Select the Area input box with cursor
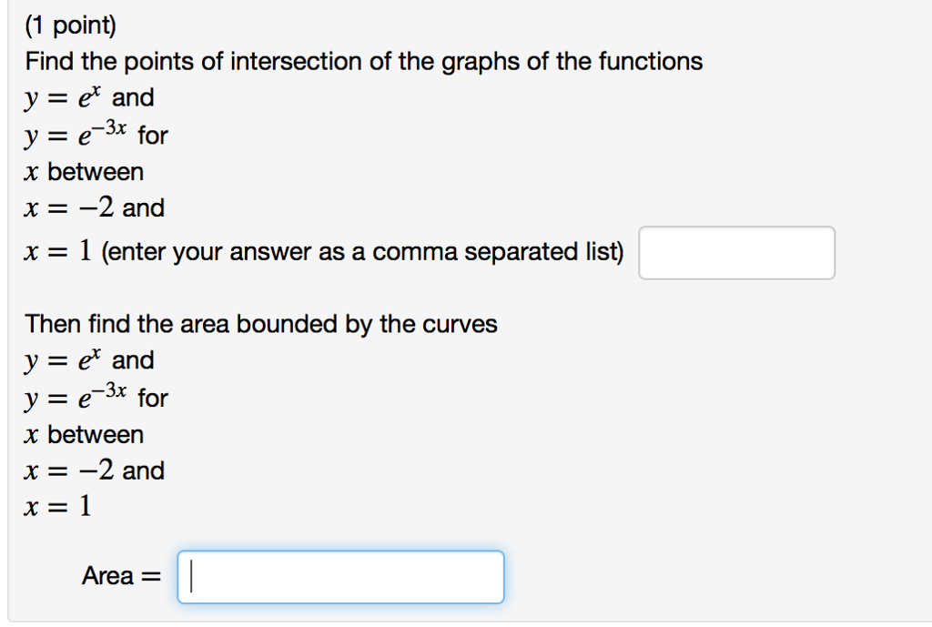Image resolution: width=932 pixels, height=627 pixels. (x=341, y=576)
